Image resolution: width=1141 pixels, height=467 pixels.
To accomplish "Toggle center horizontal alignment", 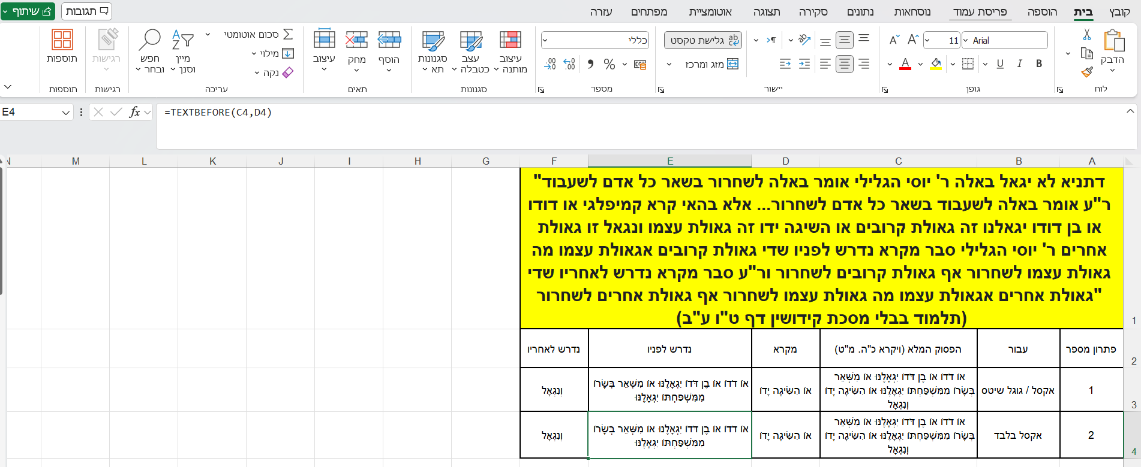I will coord(845,64).
